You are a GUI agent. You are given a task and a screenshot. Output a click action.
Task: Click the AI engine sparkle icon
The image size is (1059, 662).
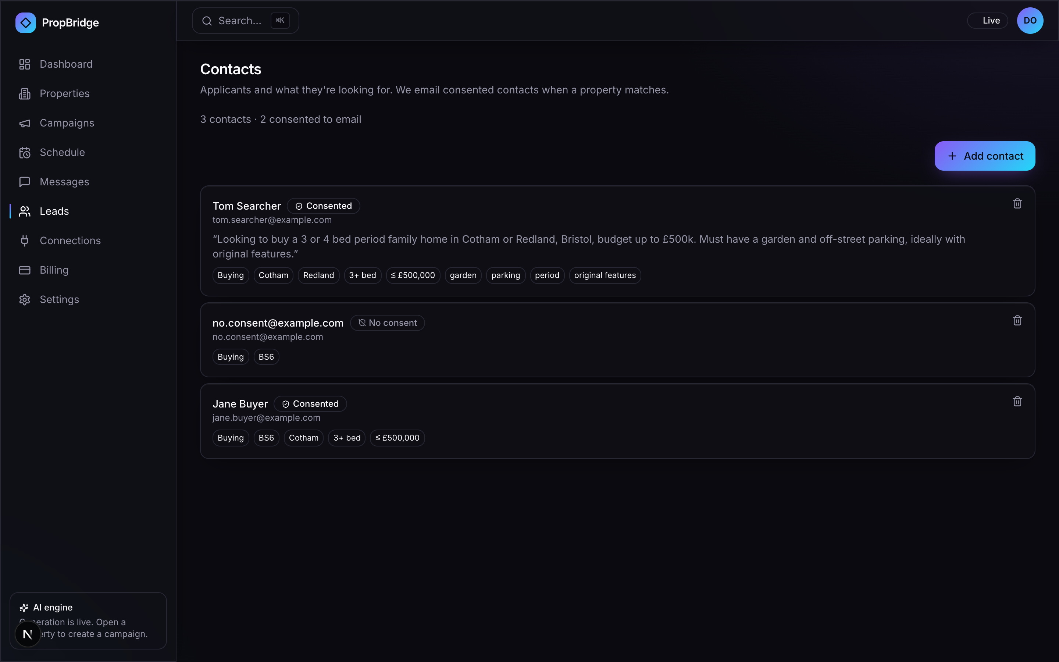[x=24, y=608]
